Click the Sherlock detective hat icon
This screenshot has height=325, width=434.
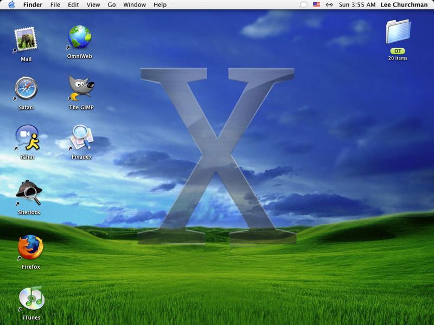(x=29, y=192)
